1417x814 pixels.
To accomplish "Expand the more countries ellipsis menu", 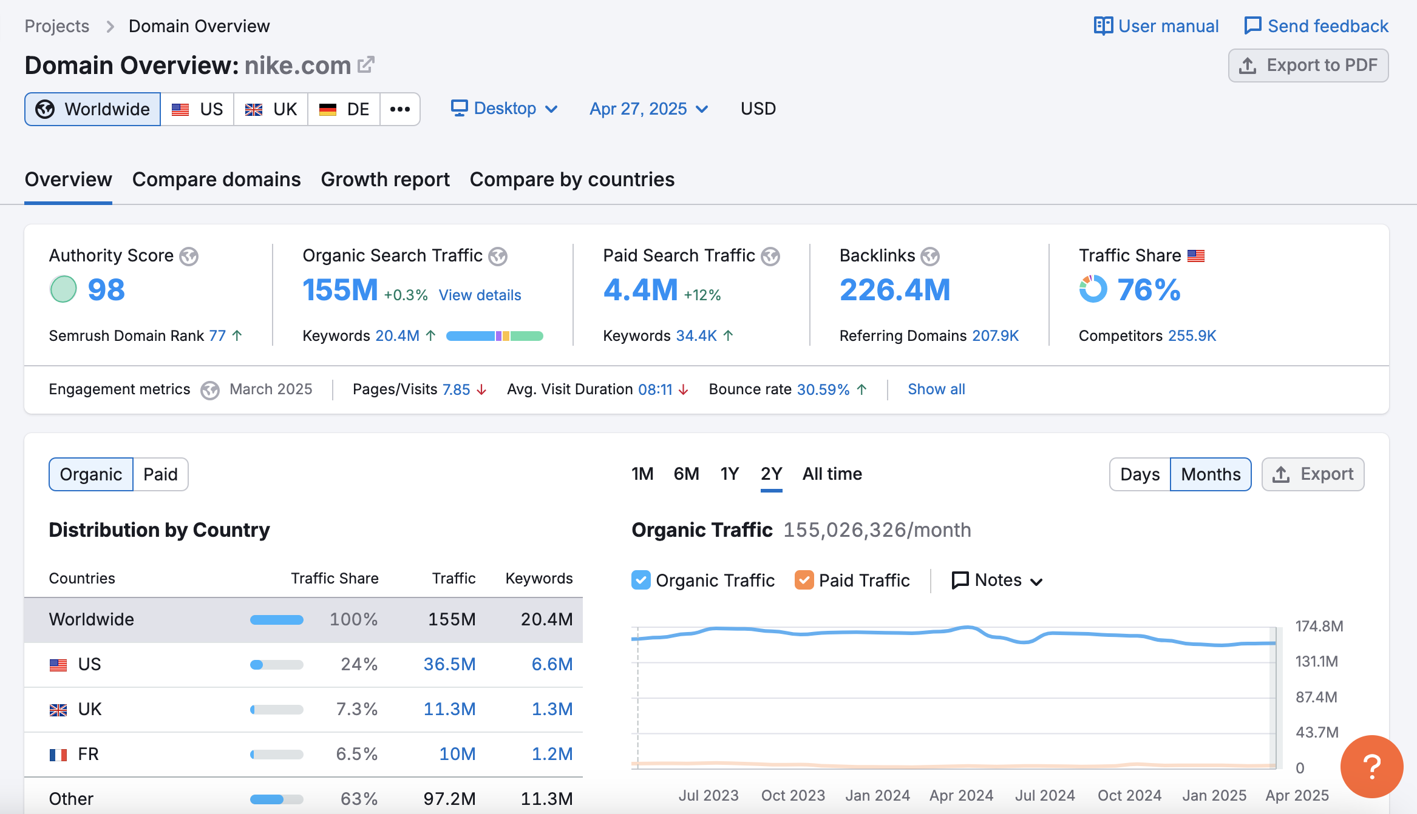I will click(400, 109).
